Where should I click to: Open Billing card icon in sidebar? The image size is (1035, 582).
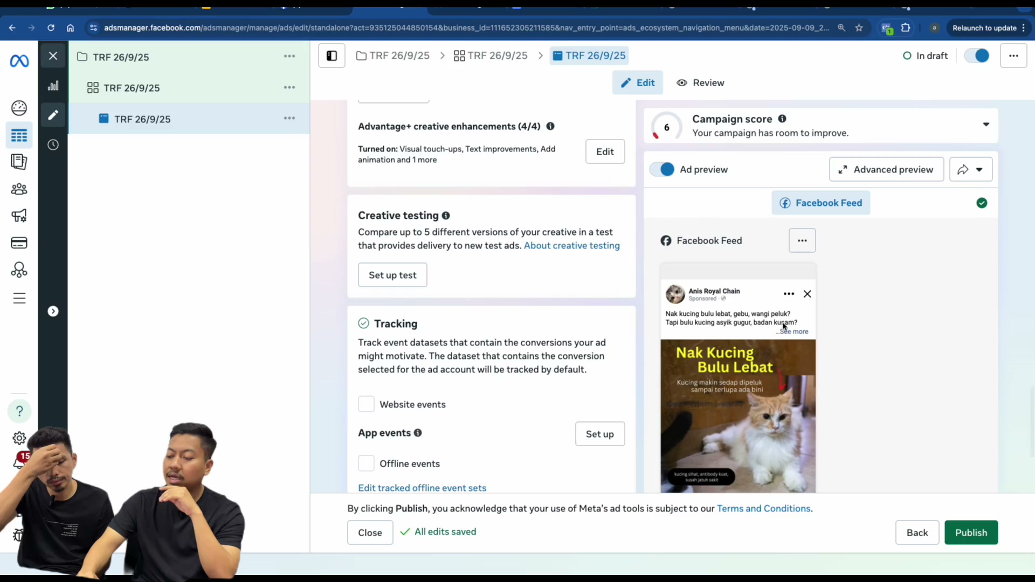(x=19, y=242)
